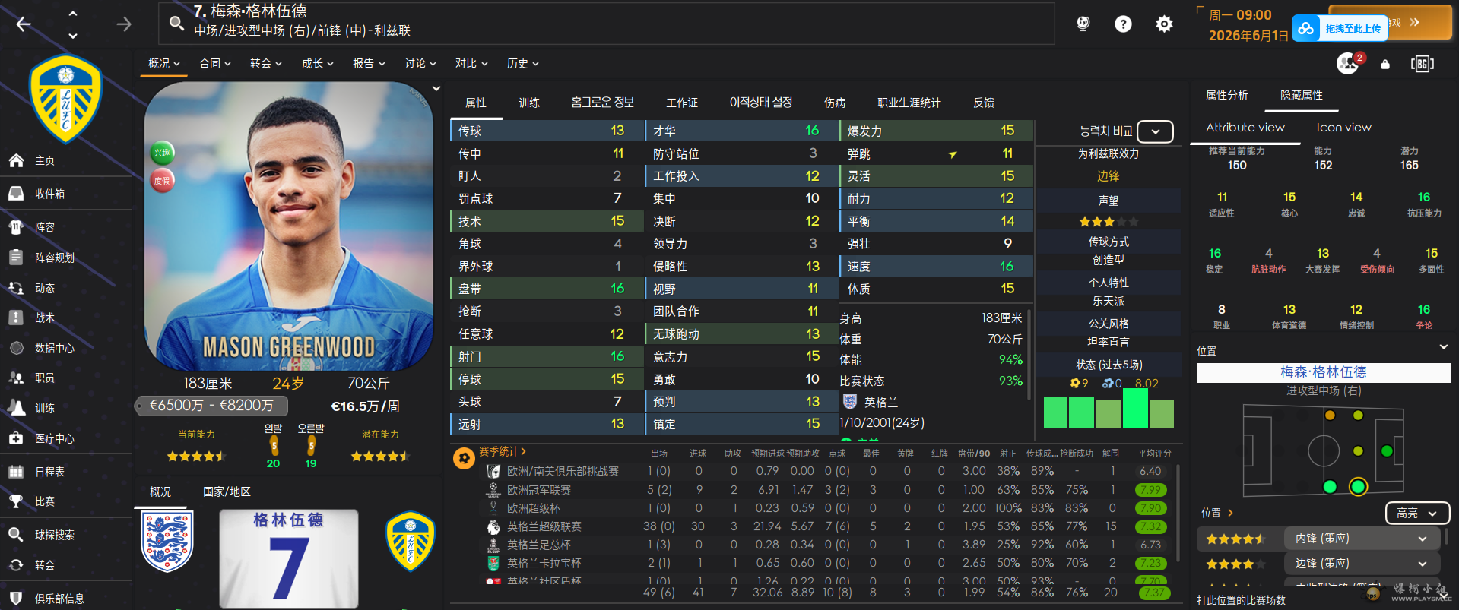Screen dimensions: 1459x610
Task: Switch to the 国家/地区 national tab
Action: [227, 491]
